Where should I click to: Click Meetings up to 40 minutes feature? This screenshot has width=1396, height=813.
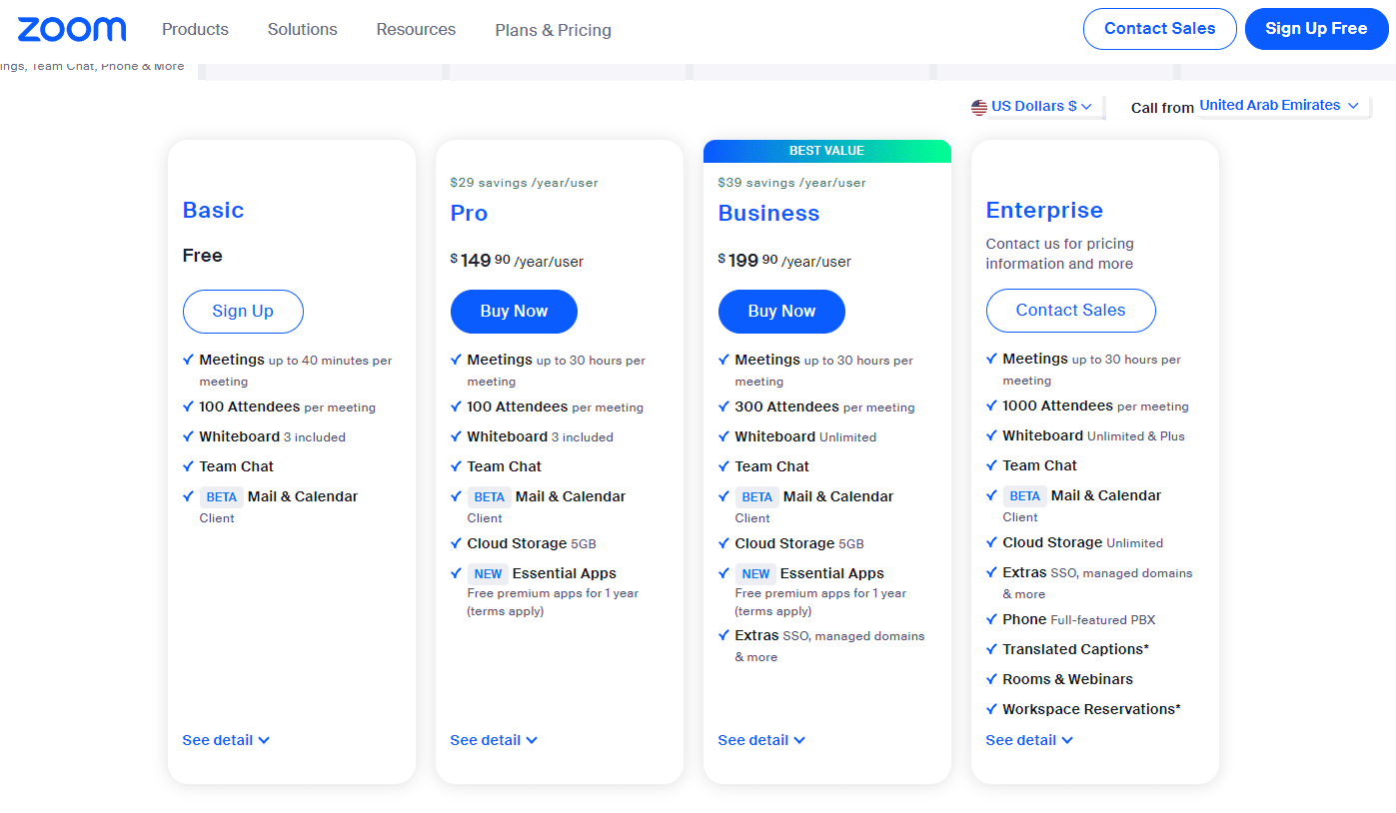(295, 371)
